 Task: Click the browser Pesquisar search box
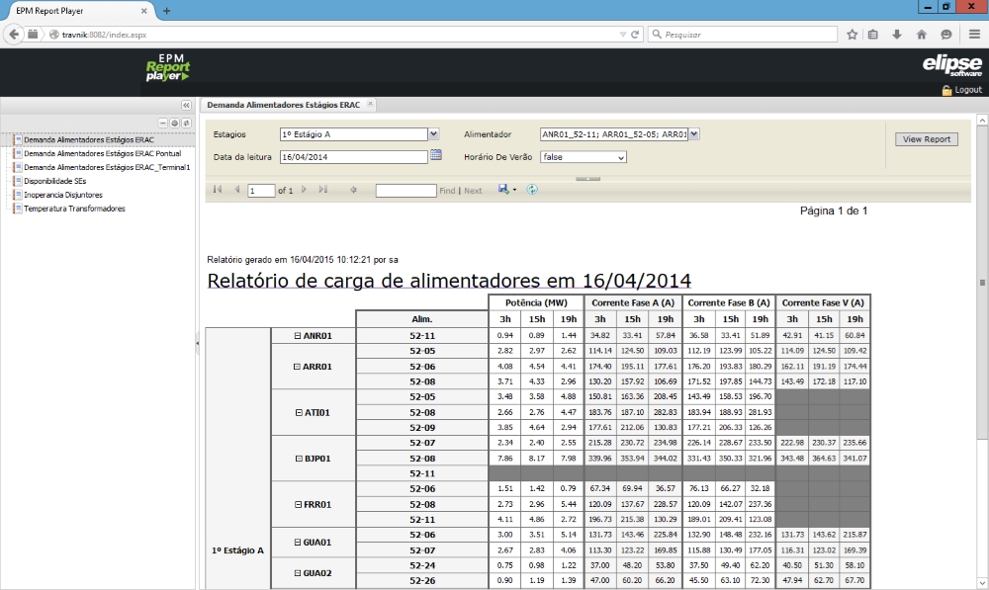pos(743,35)
